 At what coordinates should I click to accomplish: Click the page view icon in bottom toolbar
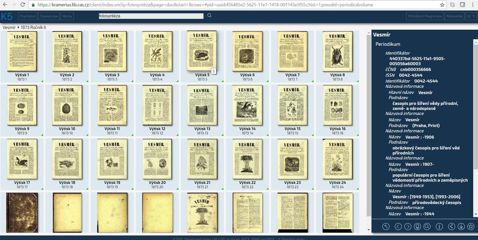tap(417, 226)
